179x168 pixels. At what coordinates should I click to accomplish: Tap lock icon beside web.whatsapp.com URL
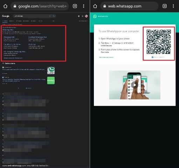105,6
